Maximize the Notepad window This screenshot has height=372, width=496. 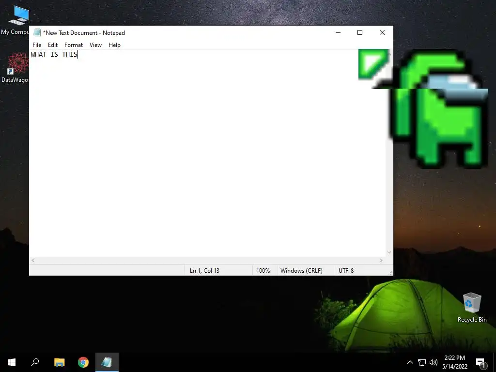tap(360, 32)
